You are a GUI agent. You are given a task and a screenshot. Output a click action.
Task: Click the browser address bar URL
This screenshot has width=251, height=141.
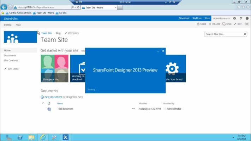click(x=36, y=7)
